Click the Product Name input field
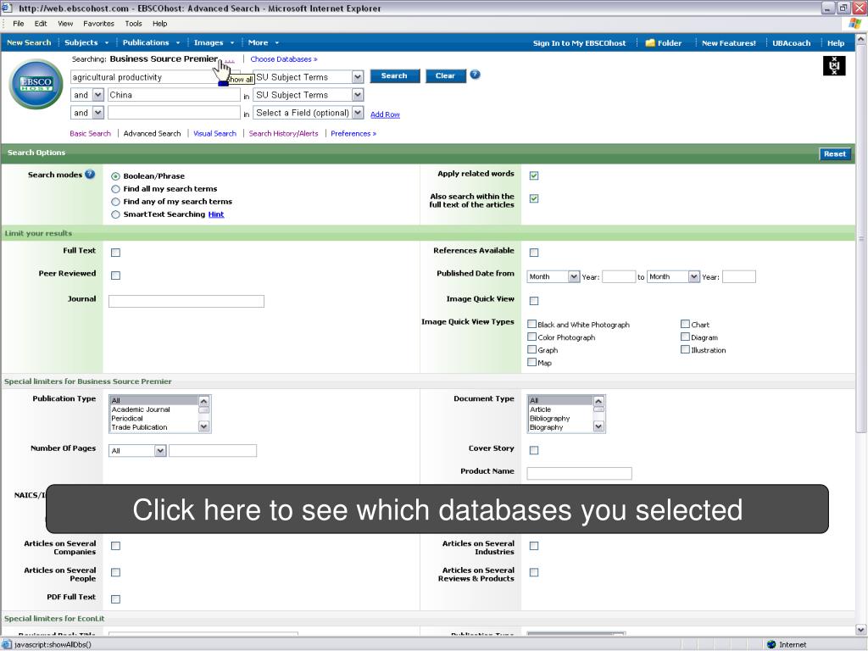 tap(579, 473)
